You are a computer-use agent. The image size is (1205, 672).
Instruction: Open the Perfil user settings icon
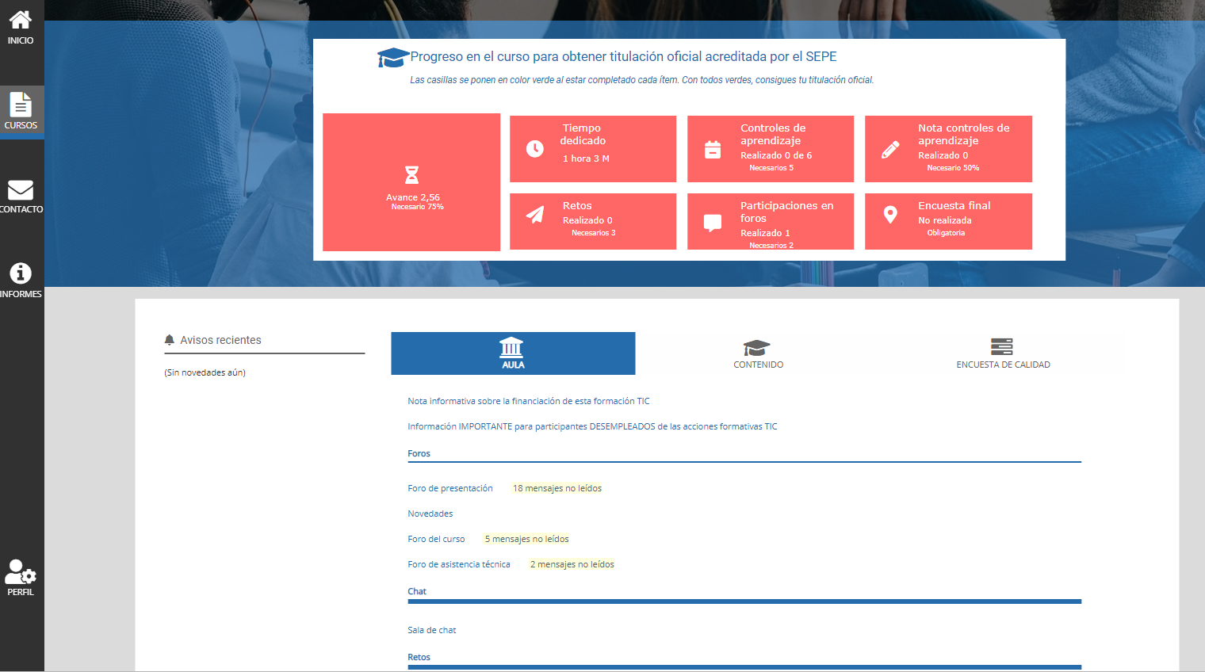click(x=21, y=572)
